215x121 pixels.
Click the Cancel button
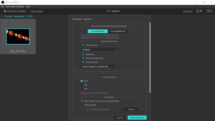click(x=120, y=118)
